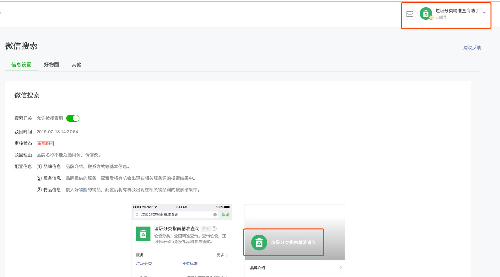Screen dimensions: 500x277
Task: Switch to the 其他 tab
Action: [x=76, y=65]
